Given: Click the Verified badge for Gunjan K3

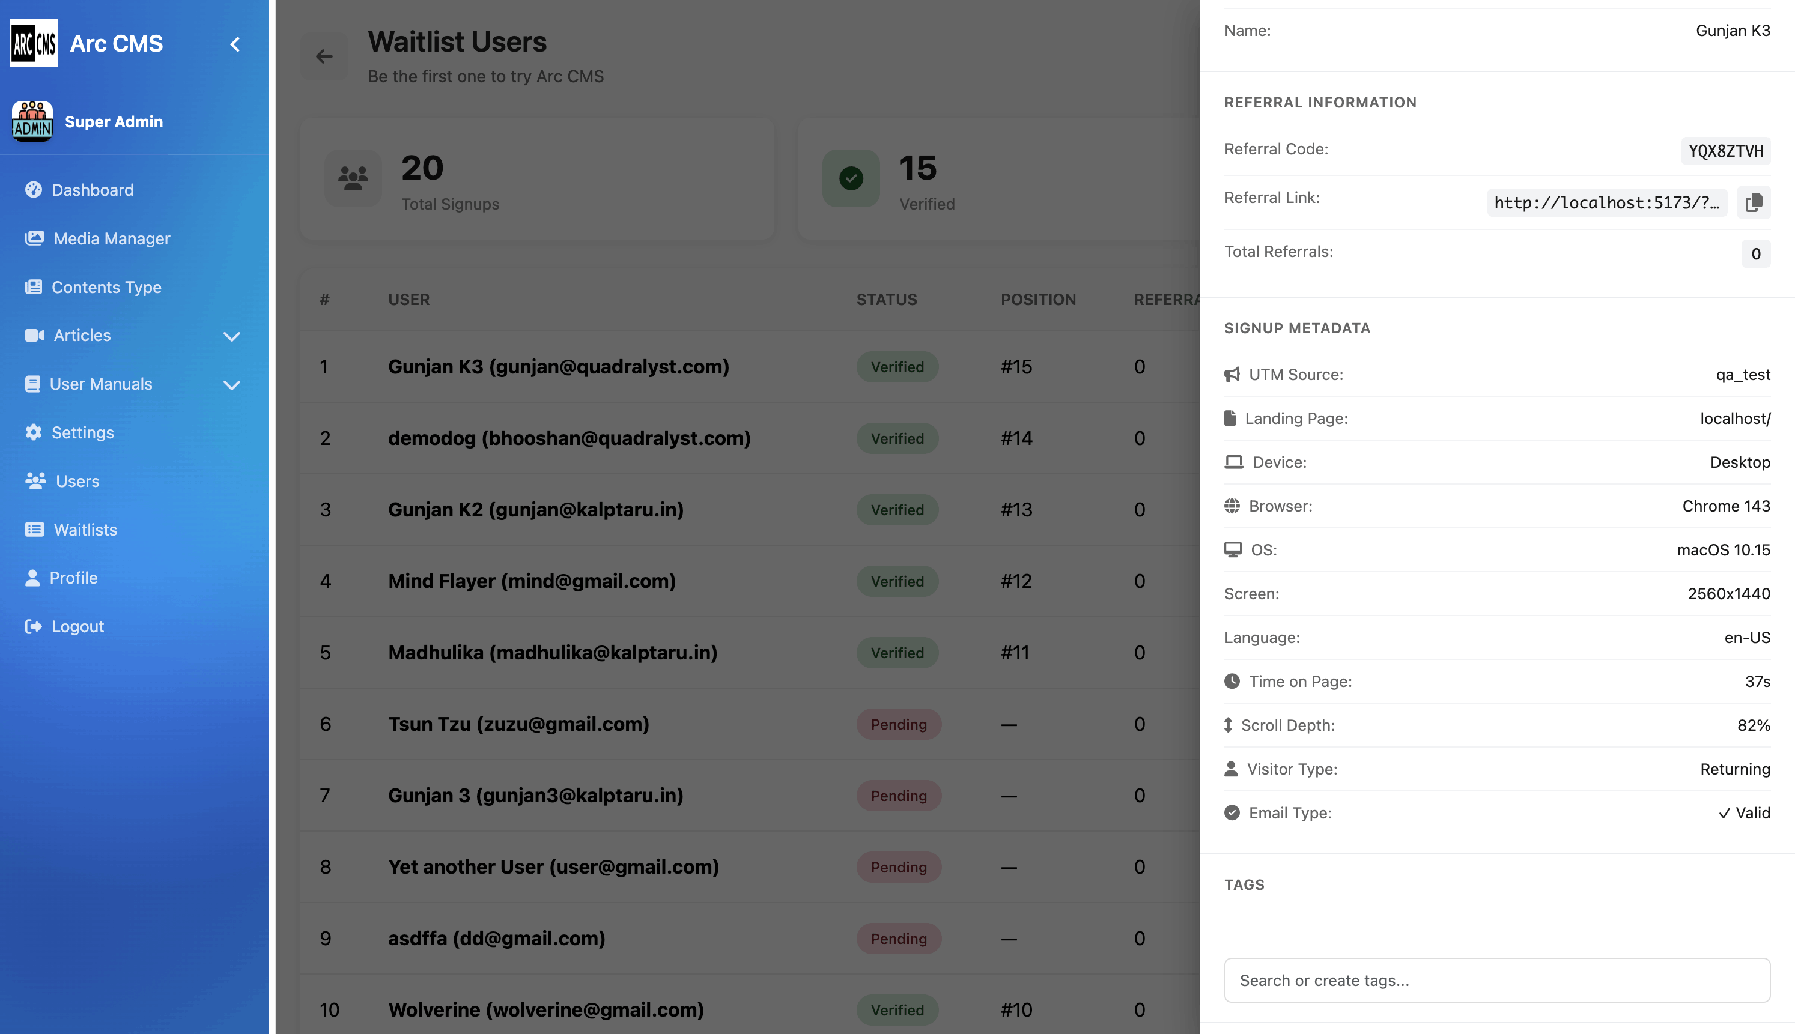Looking at the screenshot, I should [896, 366].
